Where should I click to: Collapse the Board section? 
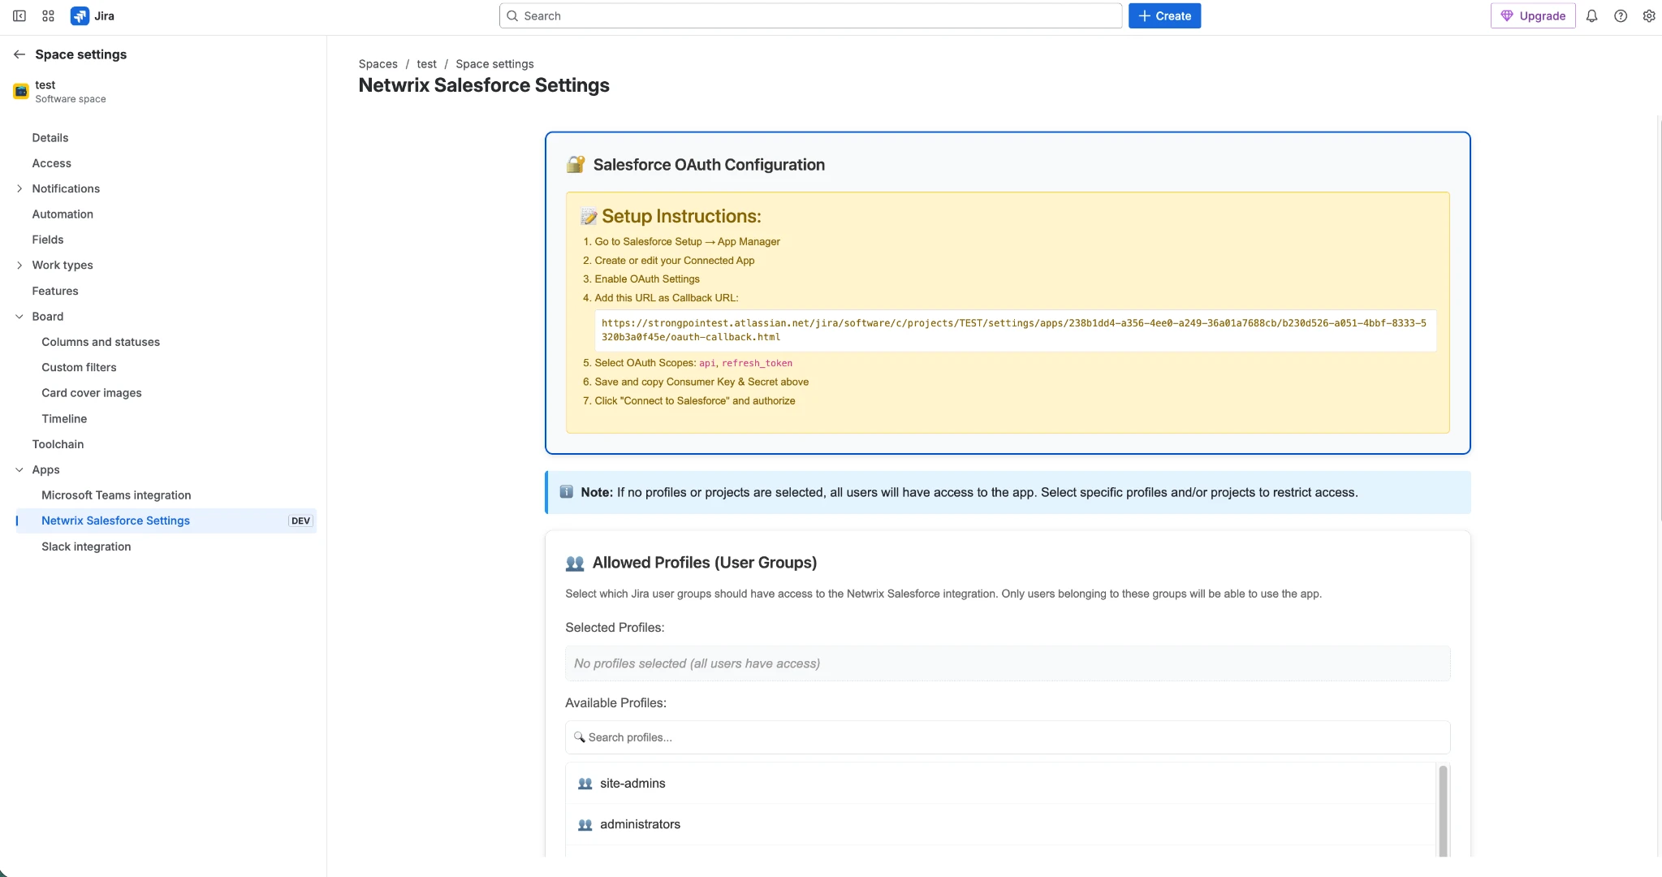(x=20, y=316)
